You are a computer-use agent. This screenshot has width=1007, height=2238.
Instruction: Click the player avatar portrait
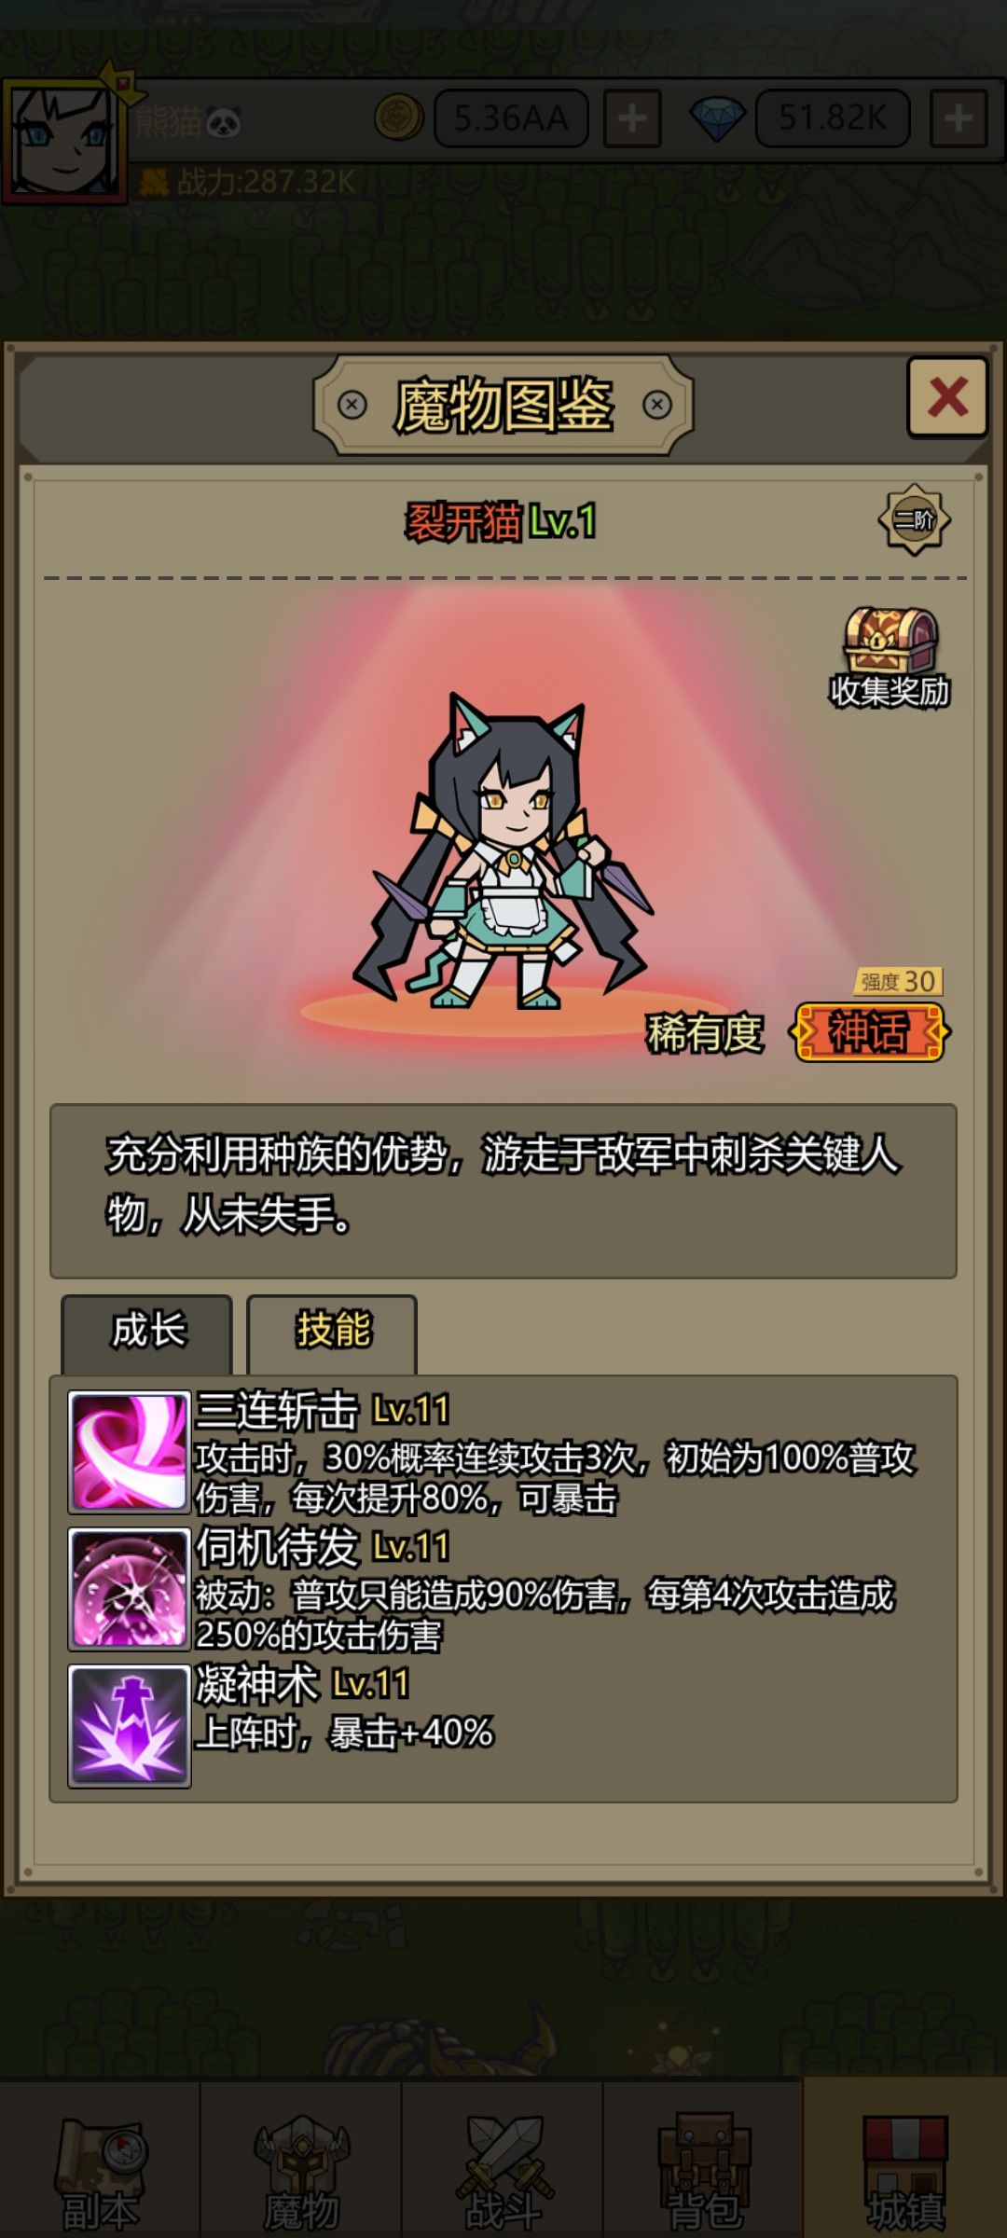pos(64,140)
